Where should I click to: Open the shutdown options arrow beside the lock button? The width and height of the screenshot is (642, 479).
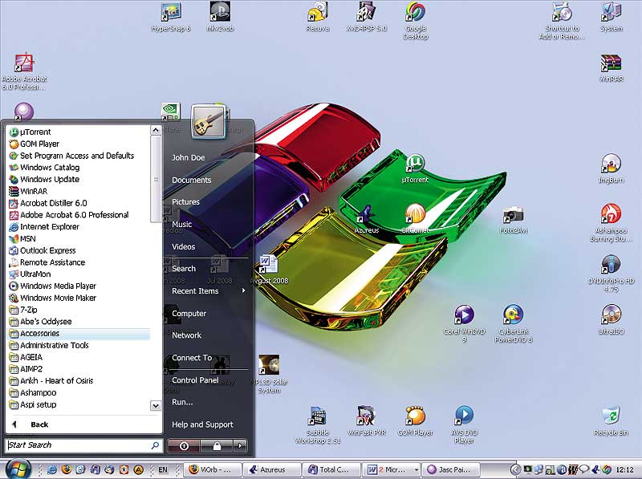240,445
